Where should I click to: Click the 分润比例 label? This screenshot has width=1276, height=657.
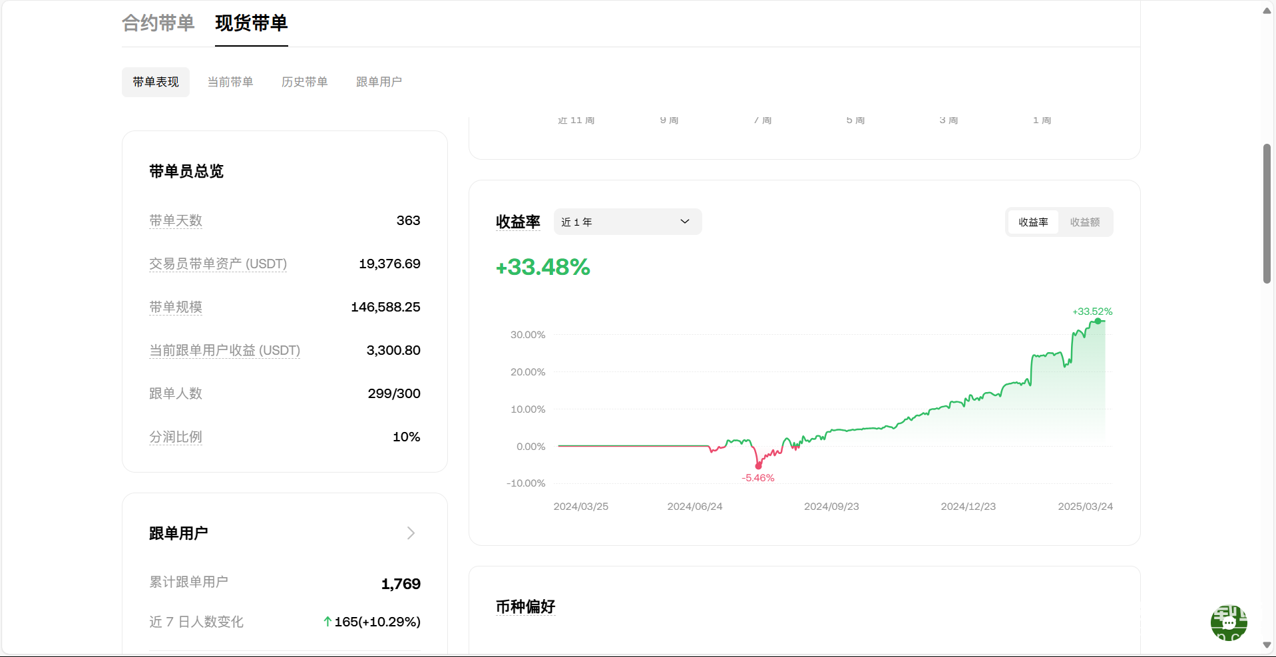tap(176, 437)
